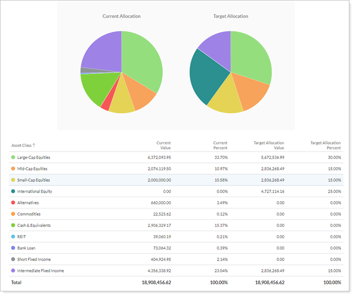Image resolution: width=354 pixels, height=296 pixels.
Task: Click the Commodities row label
Action: 29,214
